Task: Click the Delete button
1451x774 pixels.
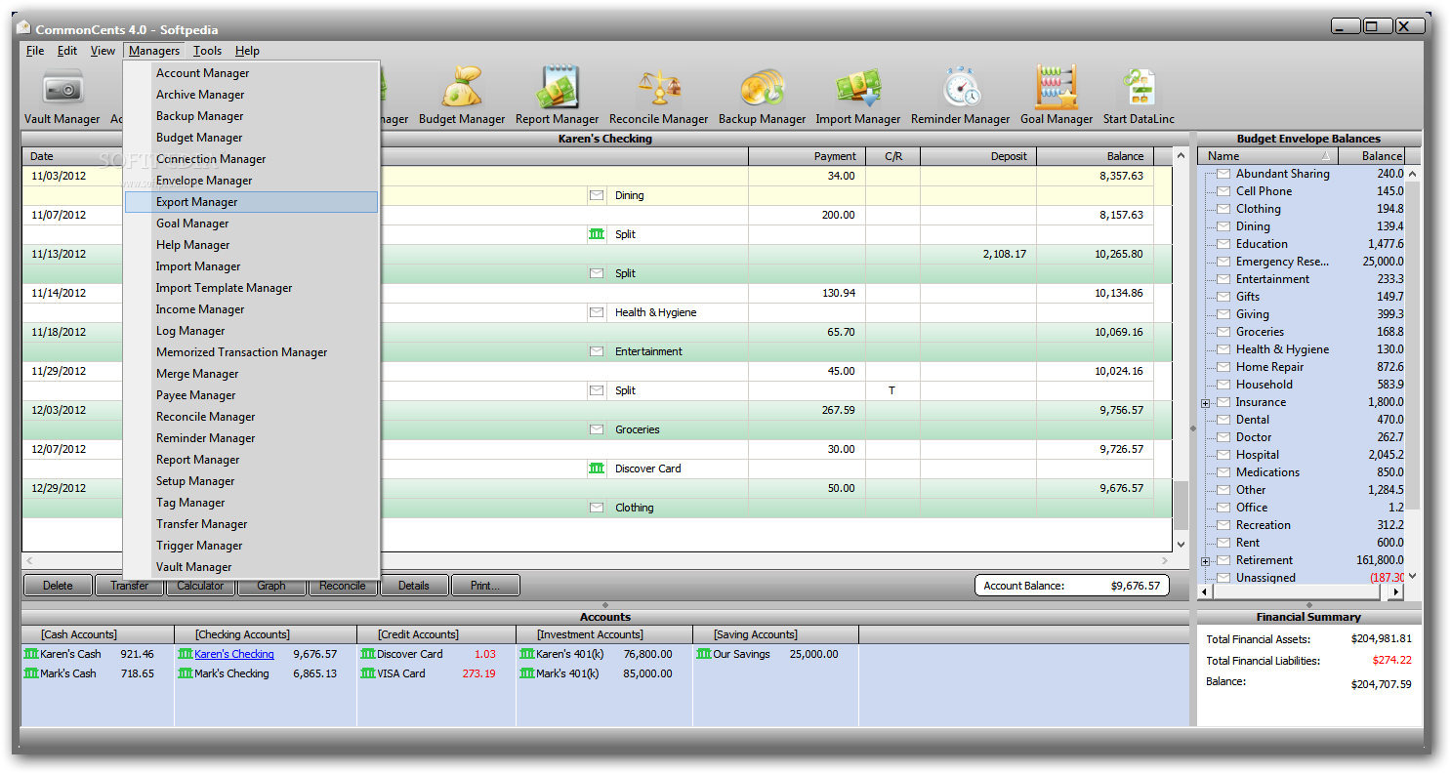Action: point(58,586)
